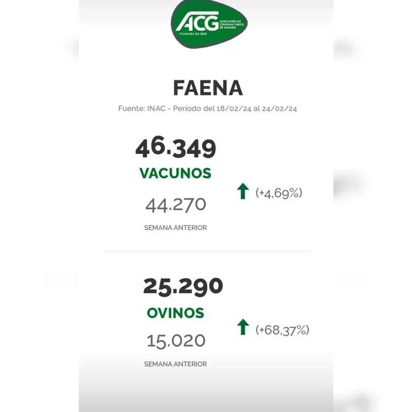The image size is (412, 412).
Task: Select the 15.020 previous week value
Action: (x=176, y=341)
